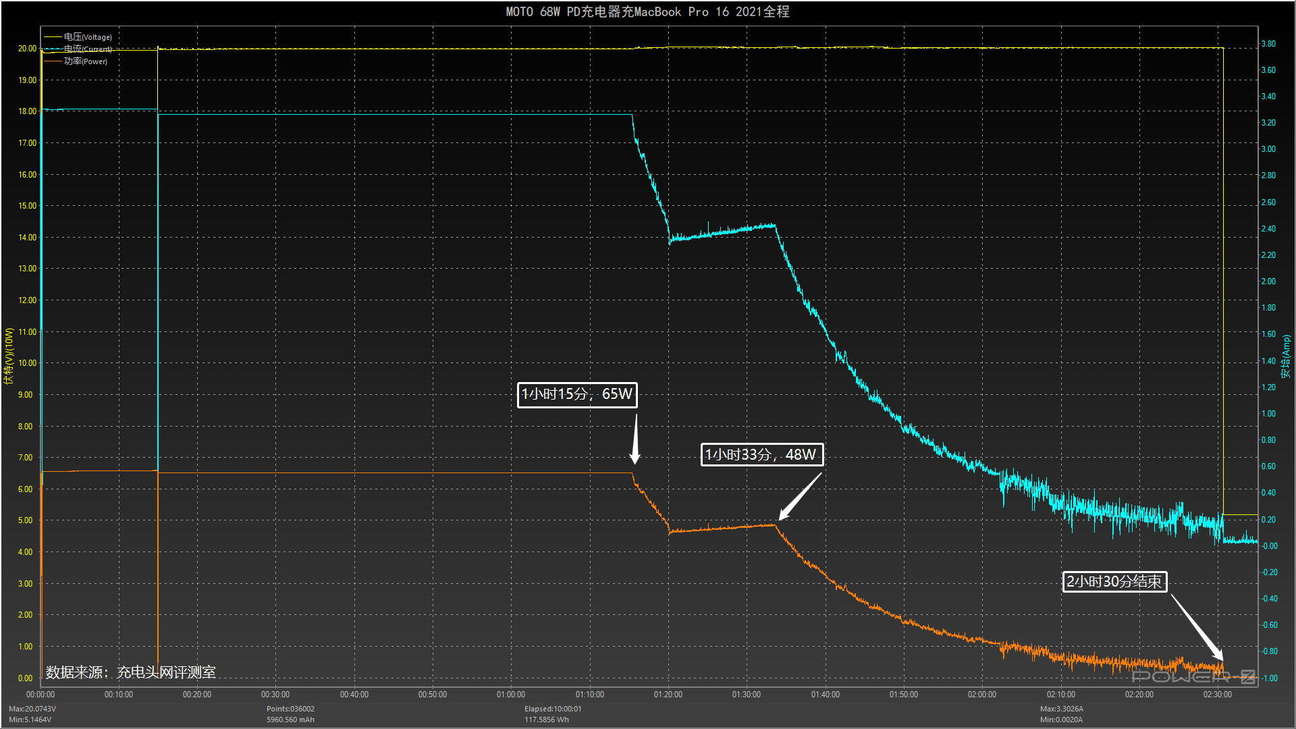
Task: Click the 01:40:00 time axis label
Action: click(x=826, y=695)
